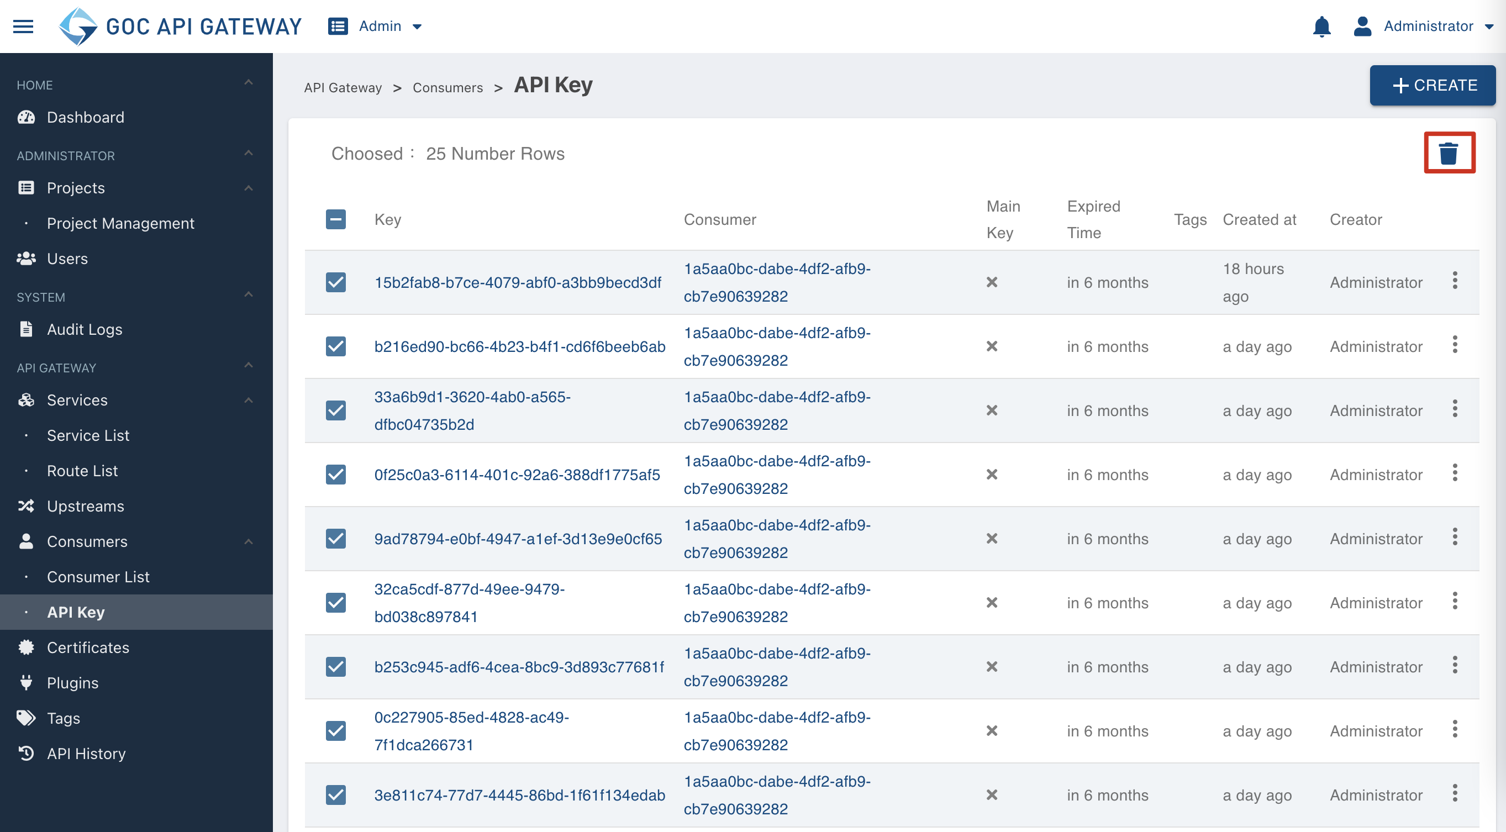Go to Consumers breadcrumb
The height and width of the screenshot is (832, 1506).
click(x=448, y=88)
